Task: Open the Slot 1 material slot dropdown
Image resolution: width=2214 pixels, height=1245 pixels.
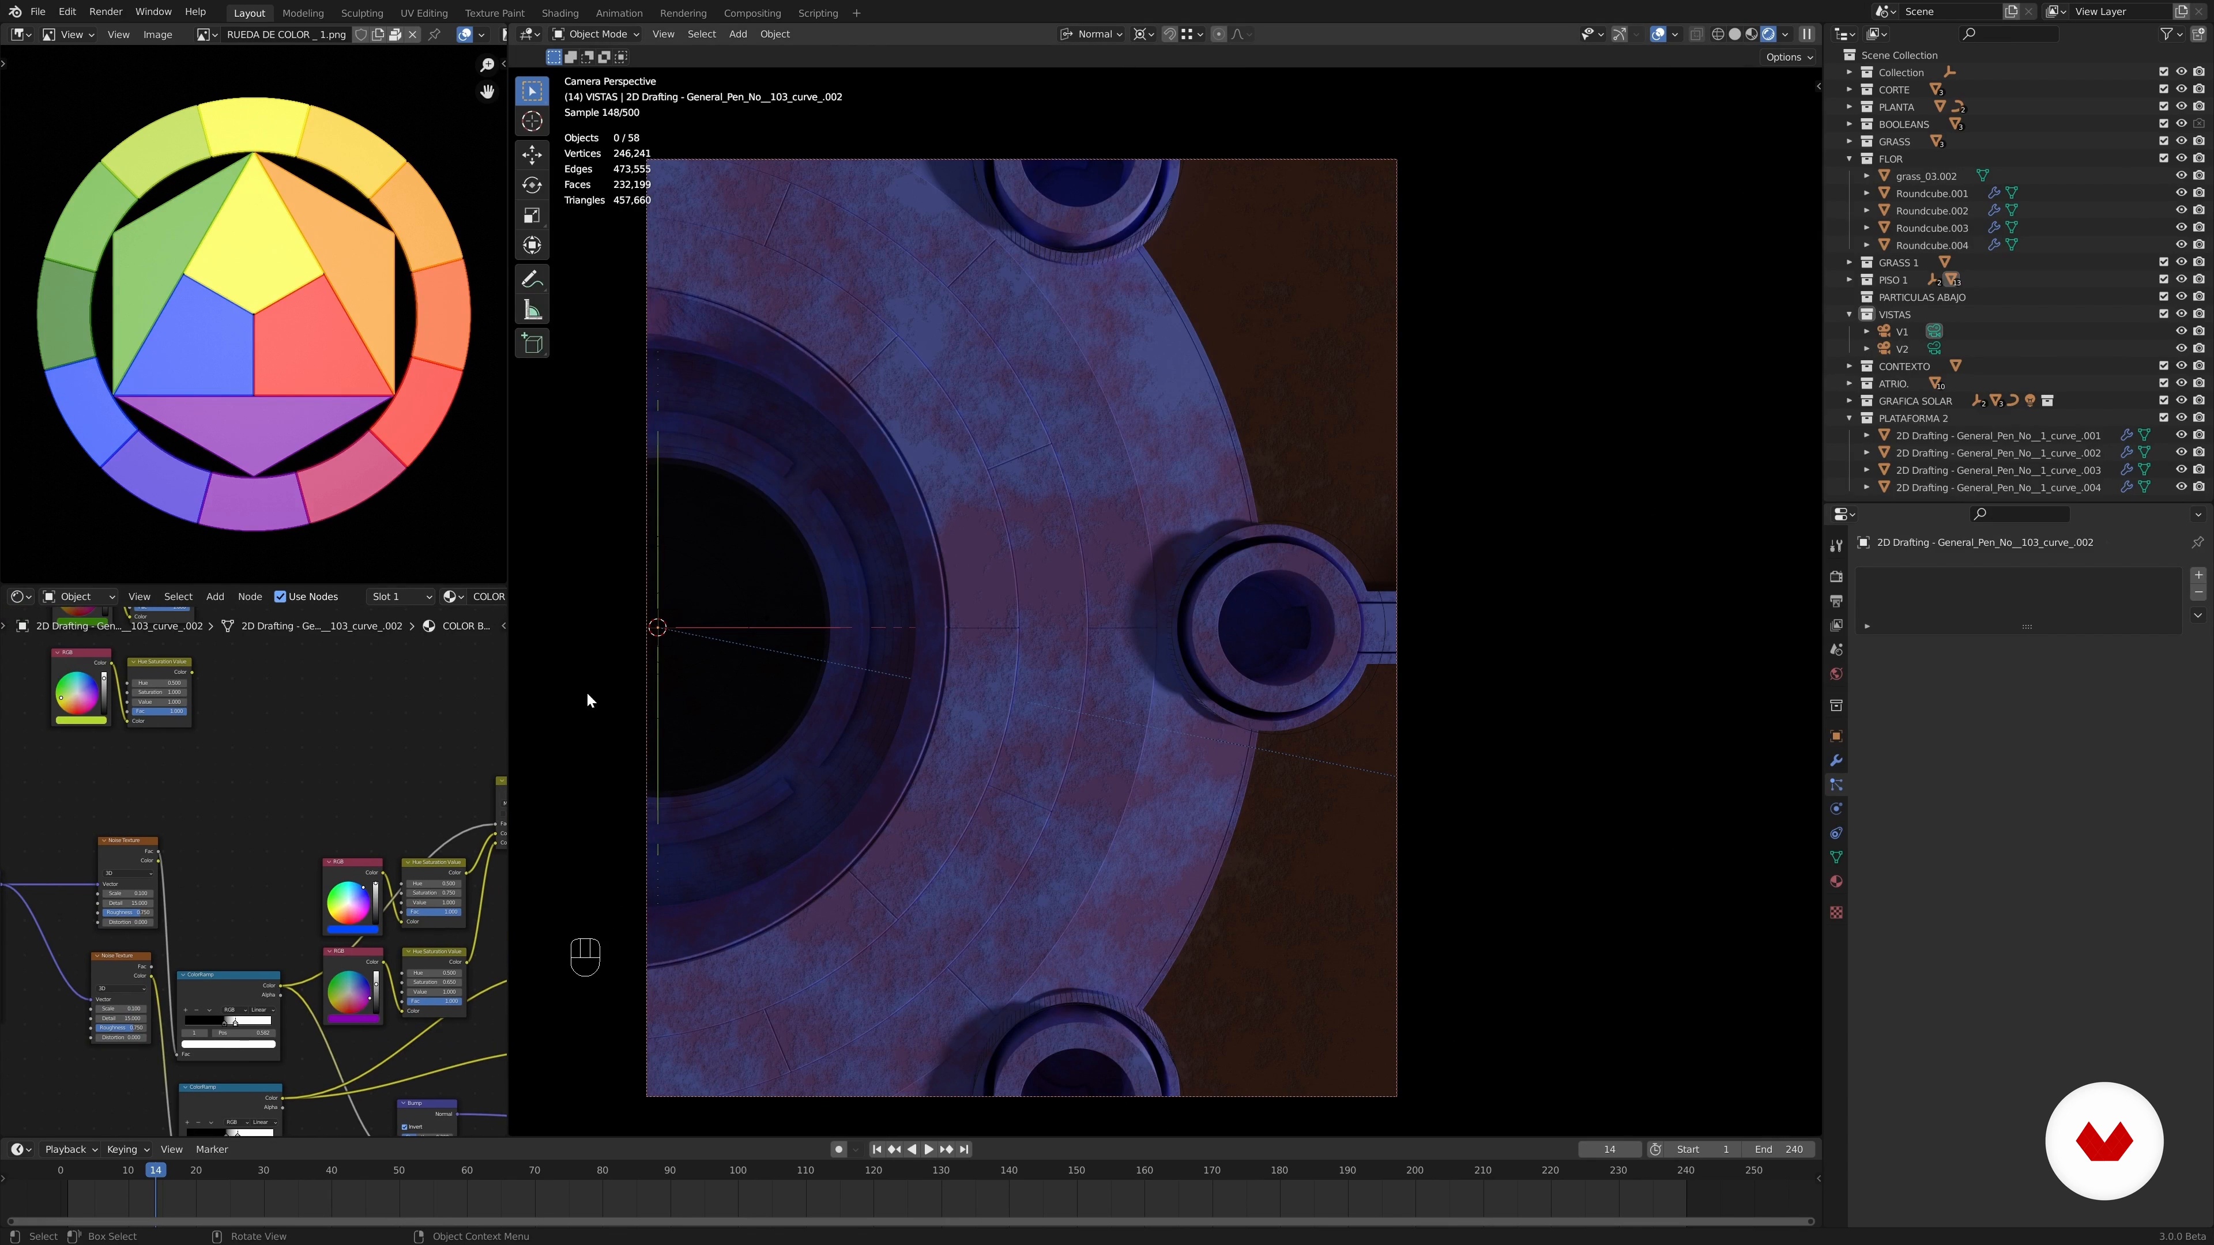Action: (400, 597)
